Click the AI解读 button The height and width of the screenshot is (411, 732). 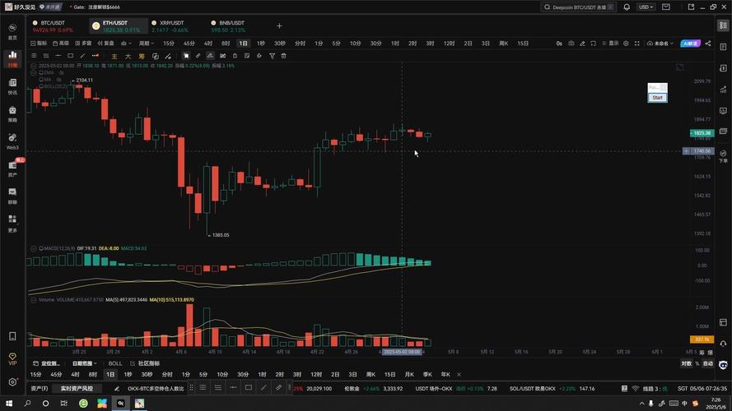(x=690, y=44)
